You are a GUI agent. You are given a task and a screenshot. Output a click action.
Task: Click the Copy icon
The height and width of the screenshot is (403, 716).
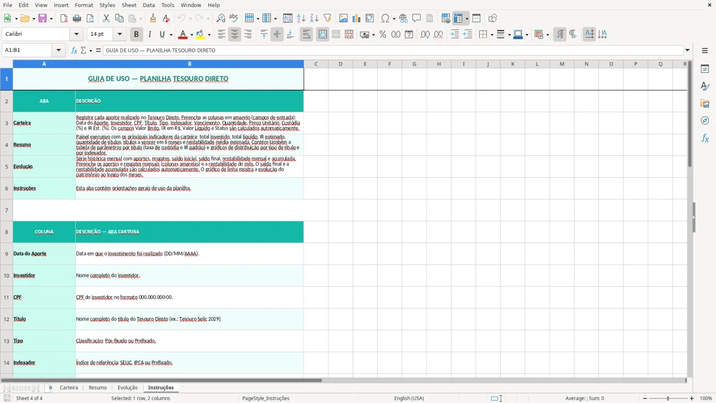[x=119, y=19]
